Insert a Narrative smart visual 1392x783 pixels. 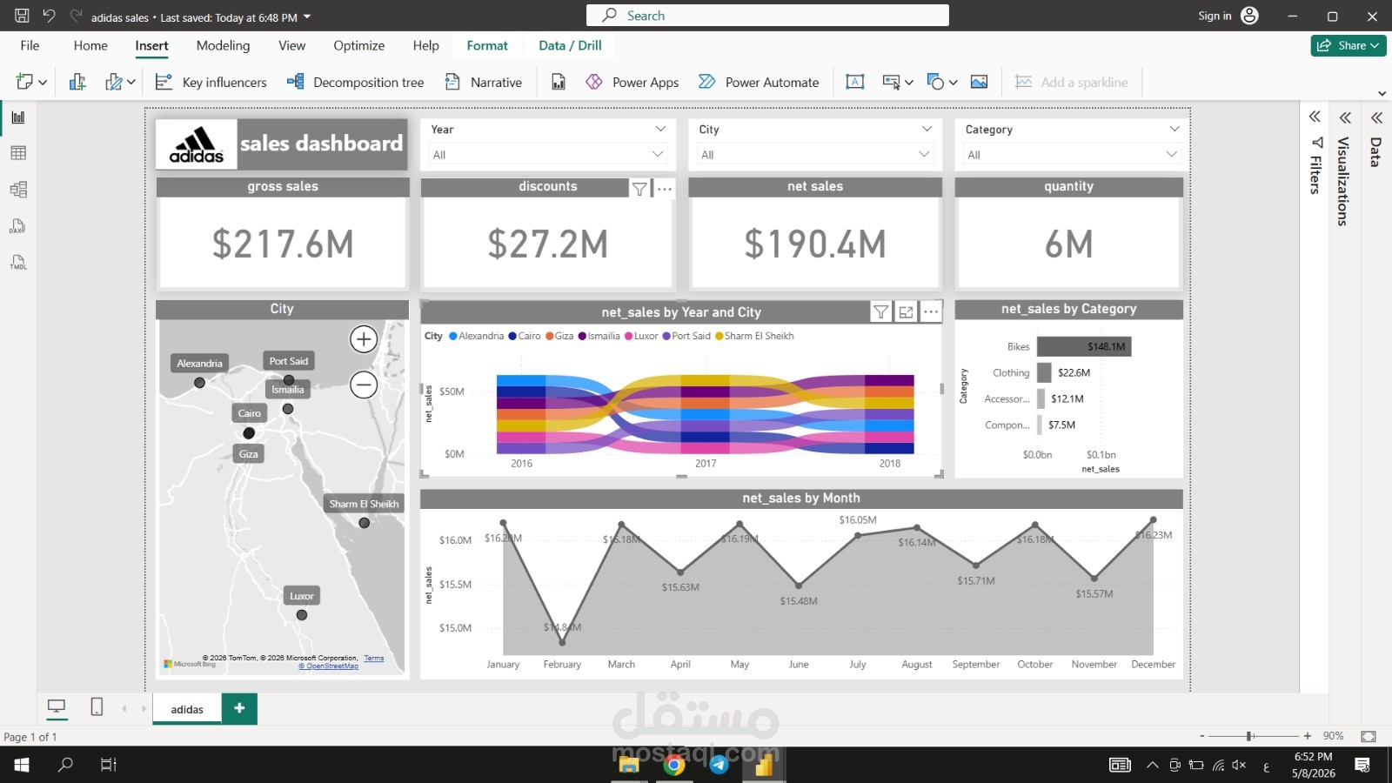tap(483, 82)
